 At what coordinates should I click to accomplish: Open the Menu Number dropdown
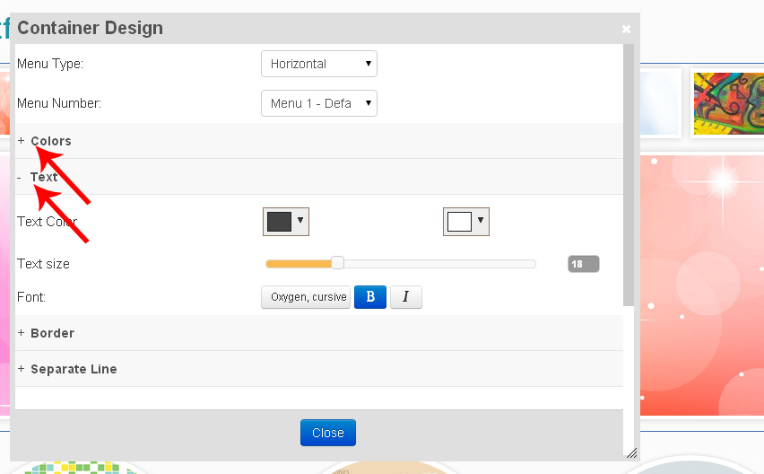point(319,103)
